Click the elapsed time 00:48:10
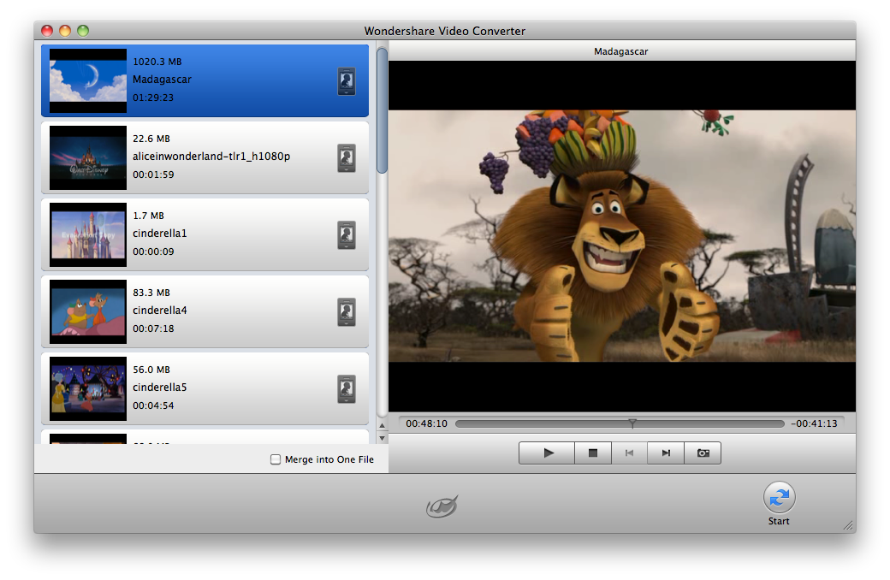The image size is (890, 580). (426, 423)
